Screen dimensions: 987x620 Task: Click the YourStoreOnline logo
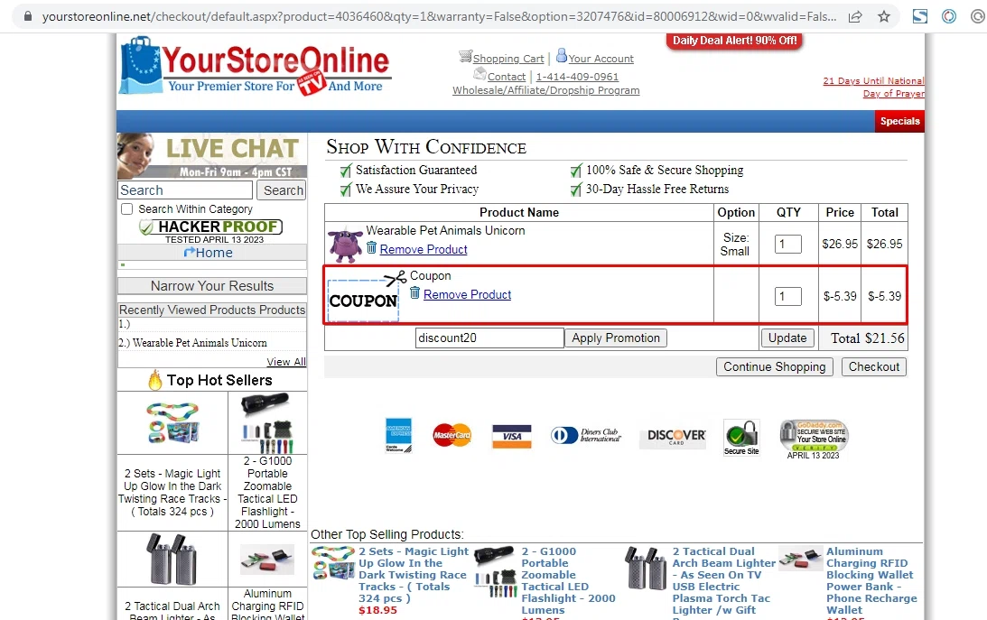tap(255, 66)
